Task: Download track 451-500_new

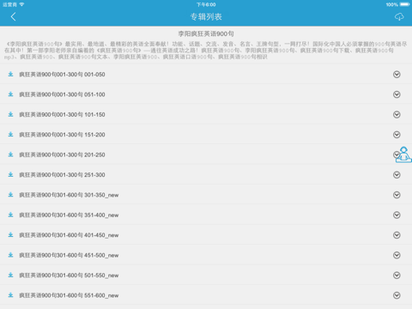Action: (10, 255)
